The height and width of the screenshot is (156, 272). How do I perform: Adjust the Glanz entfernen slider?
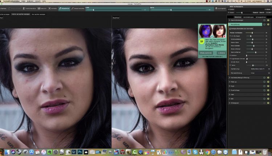click(256, 52)
